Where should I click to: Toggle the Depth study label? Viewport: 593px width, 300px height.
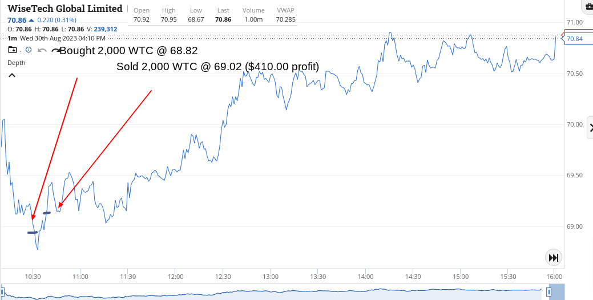pos(16,63)
